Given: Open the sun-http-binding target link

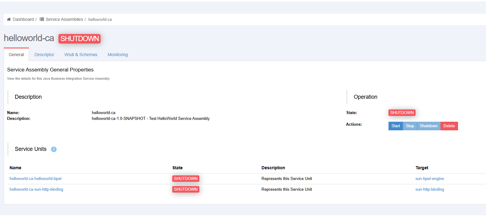Looking at the screenshot, I should click(x=430, y=189).
